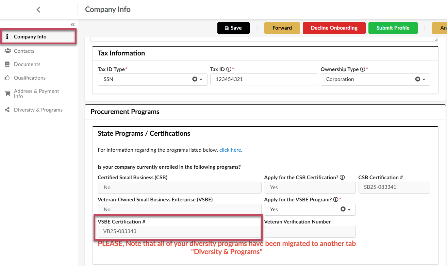
Task: Click the CSB Certification # field
Action: (394, 187)
